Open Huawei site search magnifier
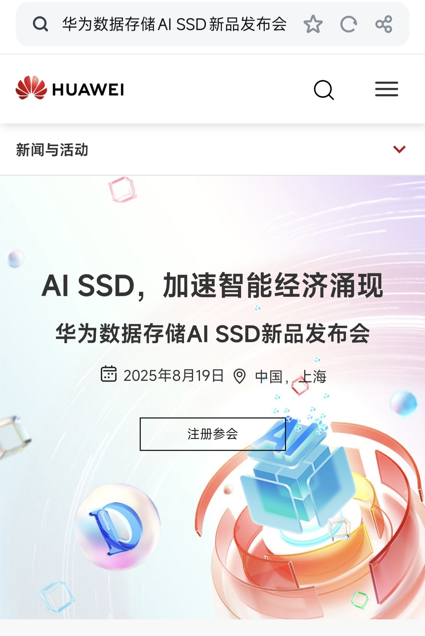The image size is (425, 636). point(324,90)
